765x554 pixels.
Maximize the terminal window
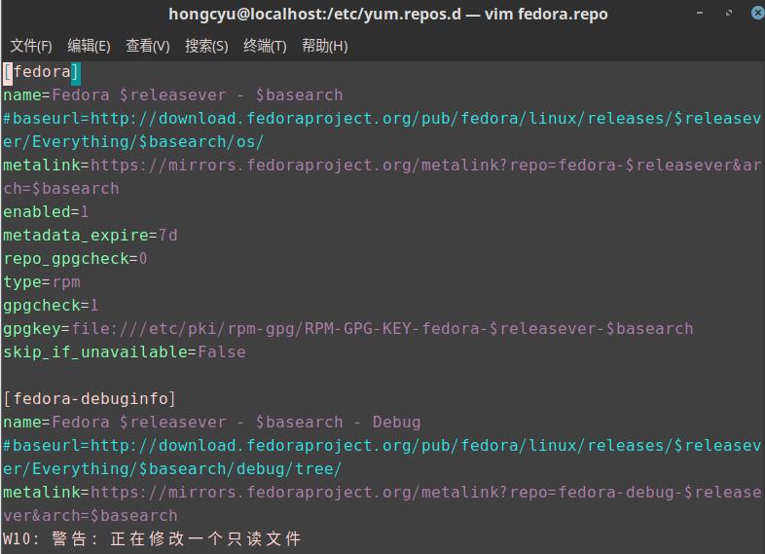click(x=729, y=13)
